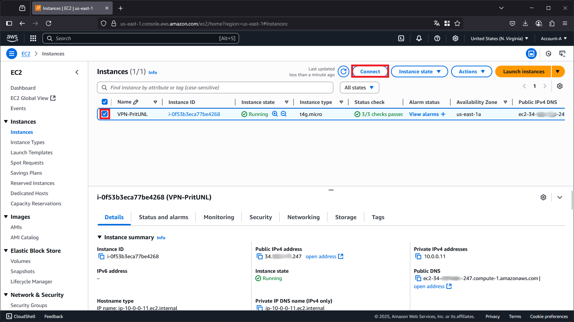574x322 pixels.
Task: Collapse the Instances sidebar section
Action: 6,121
